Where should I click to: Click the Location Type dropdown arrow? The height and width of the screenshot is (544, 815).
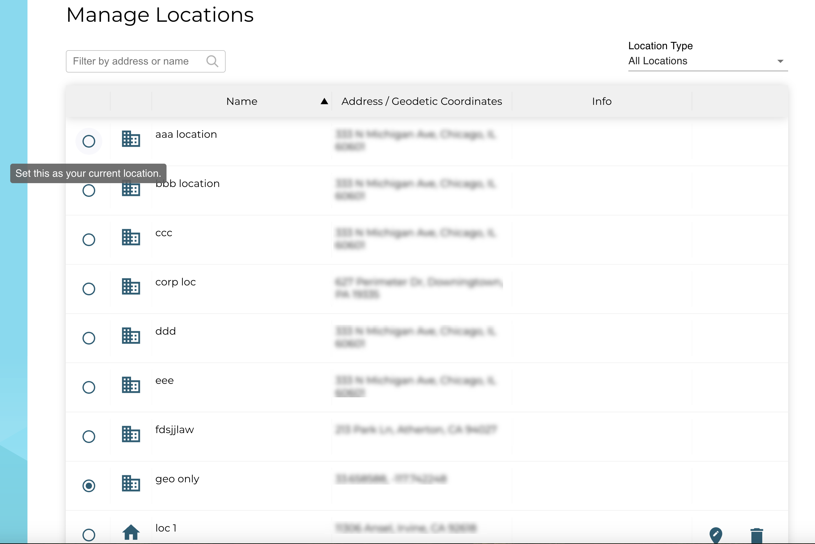point(780,61)
